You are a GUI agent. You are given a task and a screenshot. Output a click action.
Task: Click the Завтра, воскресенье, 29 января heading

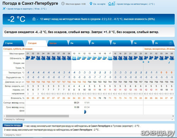click(x=159, y=49)
